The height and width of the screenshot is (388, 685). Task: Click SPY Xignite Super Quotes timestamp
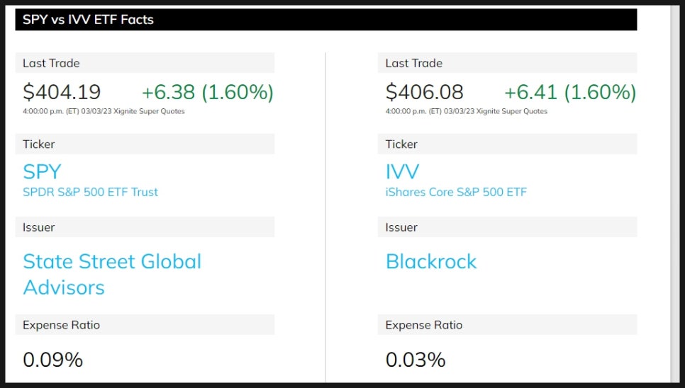pos(104,111)
